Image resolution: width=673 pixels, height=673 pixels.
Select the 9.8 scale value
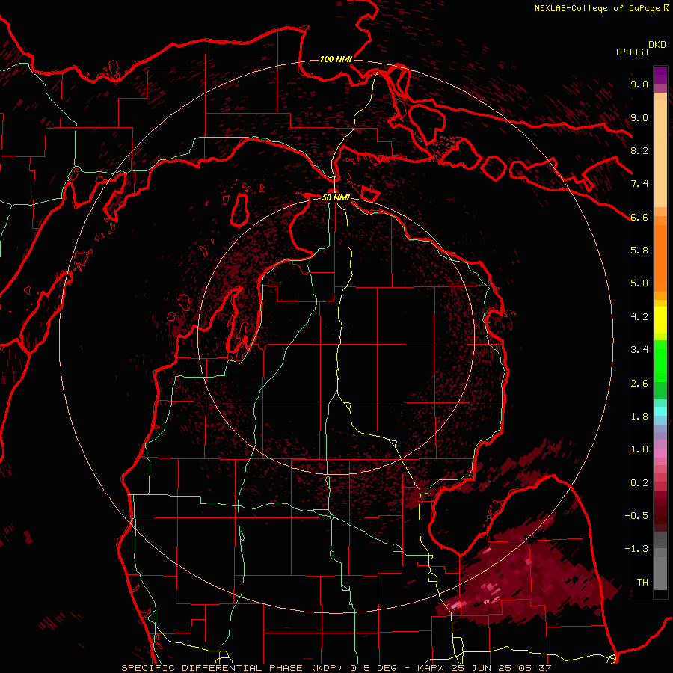coord(639,84)
